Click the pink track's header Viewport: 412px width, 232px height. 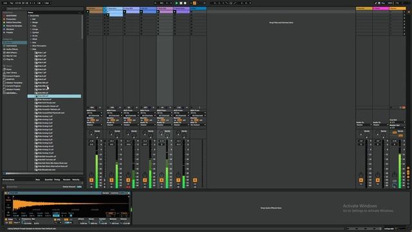click(x=165, y=8)
